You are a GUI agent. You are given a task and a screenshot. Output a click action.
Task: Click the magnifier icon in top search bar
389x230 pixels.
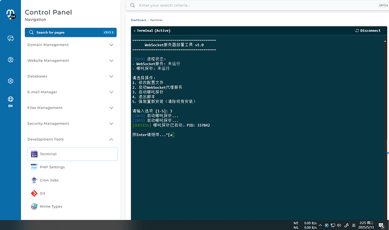pos(132,5)
